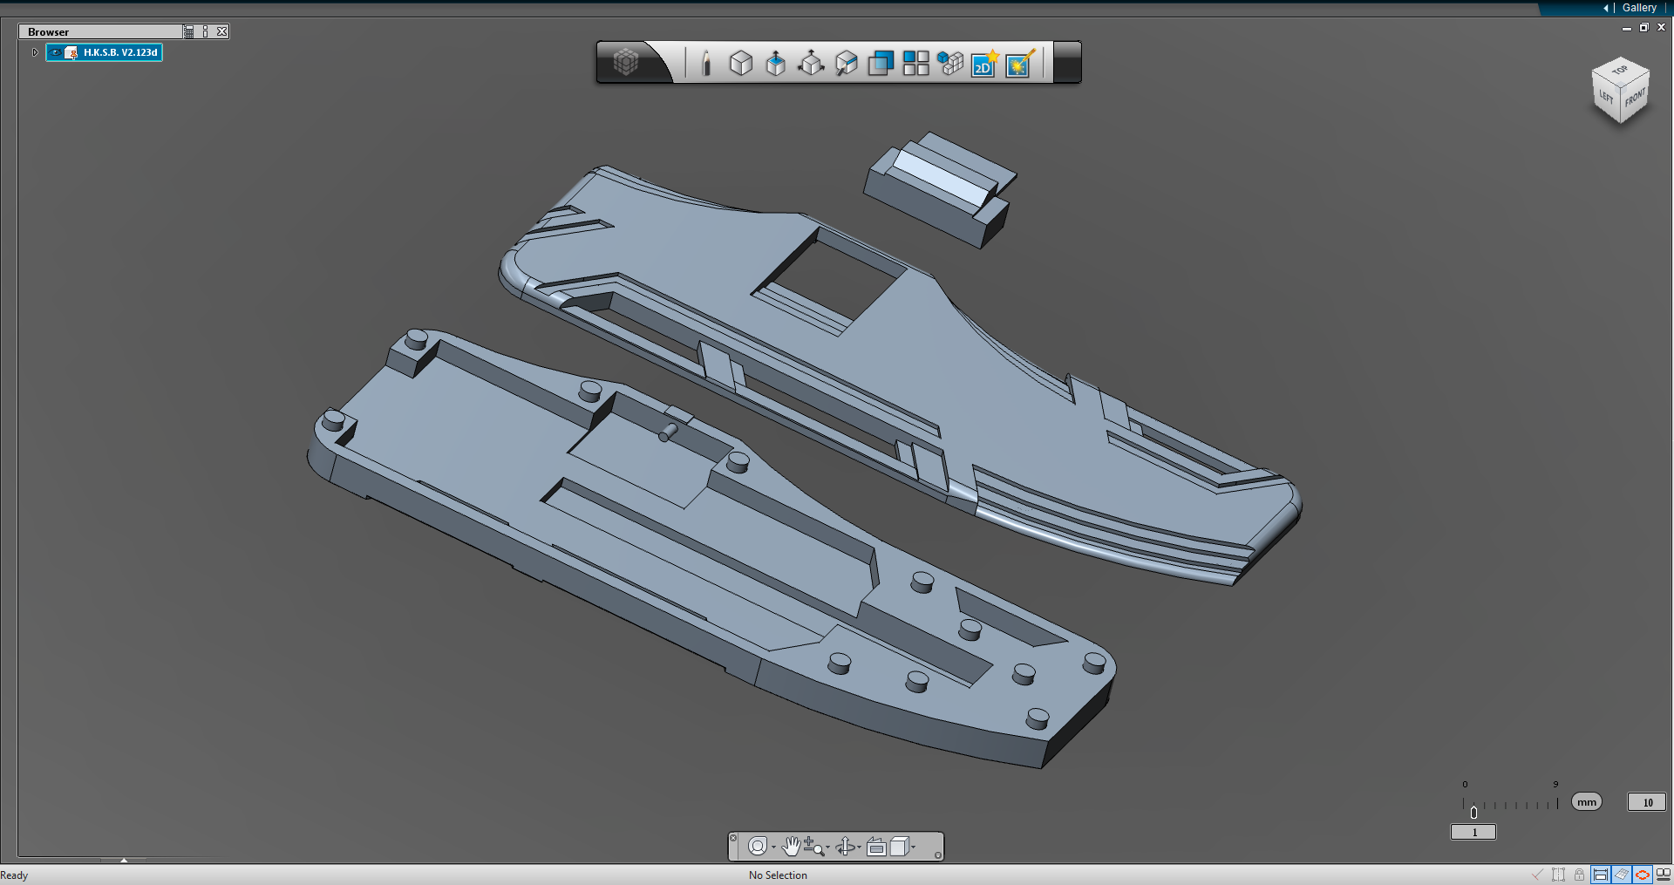Expand the bottom panel arrow handle
This screenshot has width=1674, height=885.
124,861
